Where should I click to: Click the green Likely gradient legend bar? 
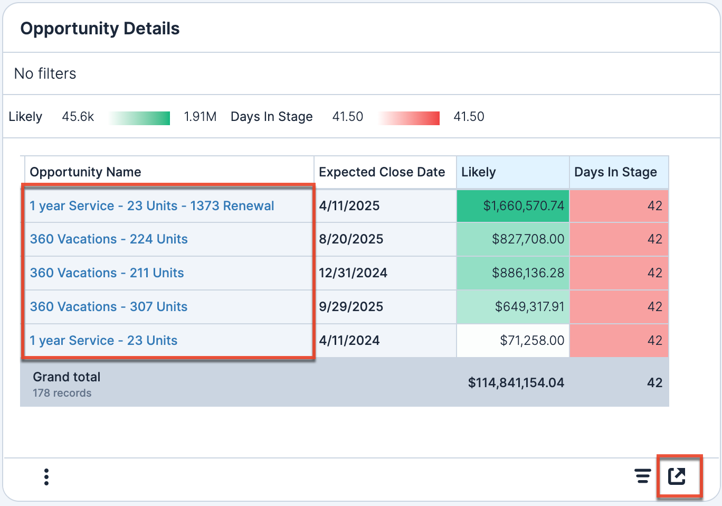[140, 118]
